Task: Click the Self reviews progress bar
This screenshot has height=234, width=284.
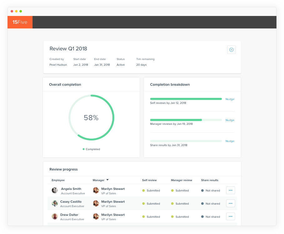Action: pyautogui.click(x=186, y=99)
